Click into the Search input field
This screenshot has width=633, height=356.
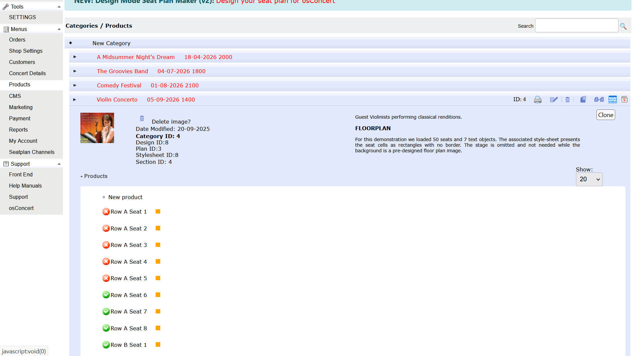(x=576, y=25)
